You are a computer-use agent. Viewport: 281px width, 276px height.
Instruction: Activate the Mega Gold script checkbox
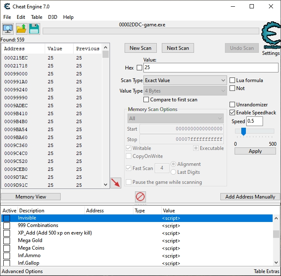[7, 241]
